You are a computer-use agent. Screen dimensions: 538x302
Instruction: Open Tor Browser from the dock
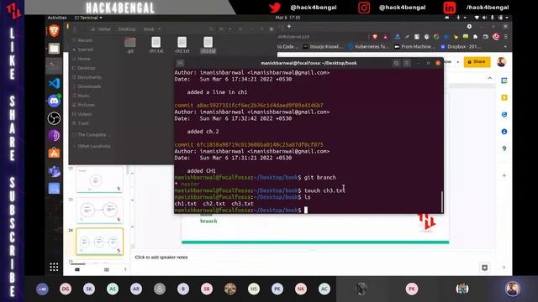(x=54, y=136)
